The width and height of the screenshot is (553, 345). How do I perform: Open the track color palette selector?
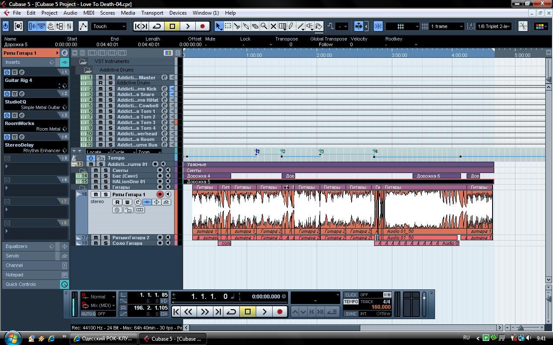(x=540, y=26)
